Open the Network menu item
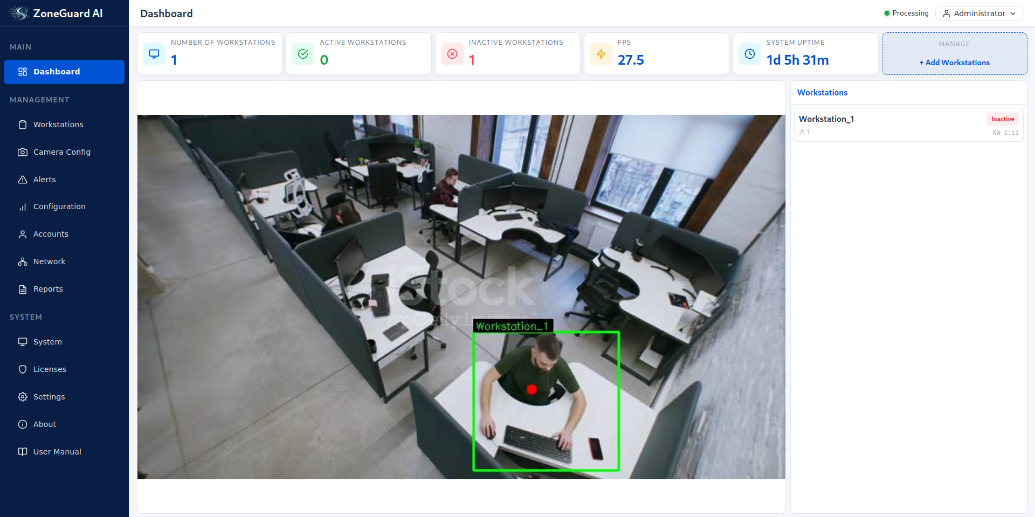Viewport: 1035px width, 517px height. click(x=64, y=261)
